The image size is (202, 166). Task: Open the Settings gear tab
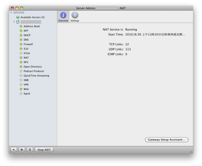coord(75,17)
